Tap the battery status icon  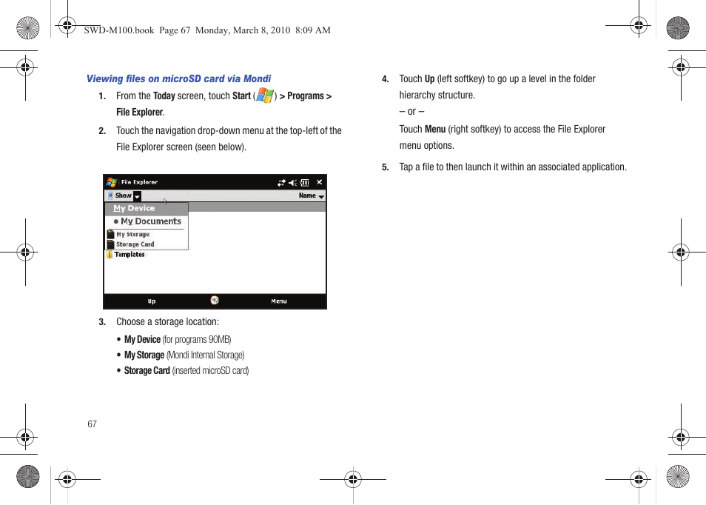point(305,182)
